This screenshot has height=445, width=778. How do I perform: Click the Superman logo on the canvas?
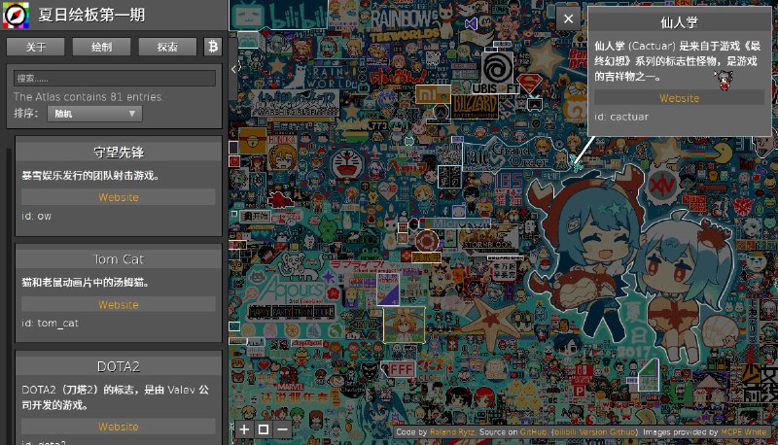(530, 83)
